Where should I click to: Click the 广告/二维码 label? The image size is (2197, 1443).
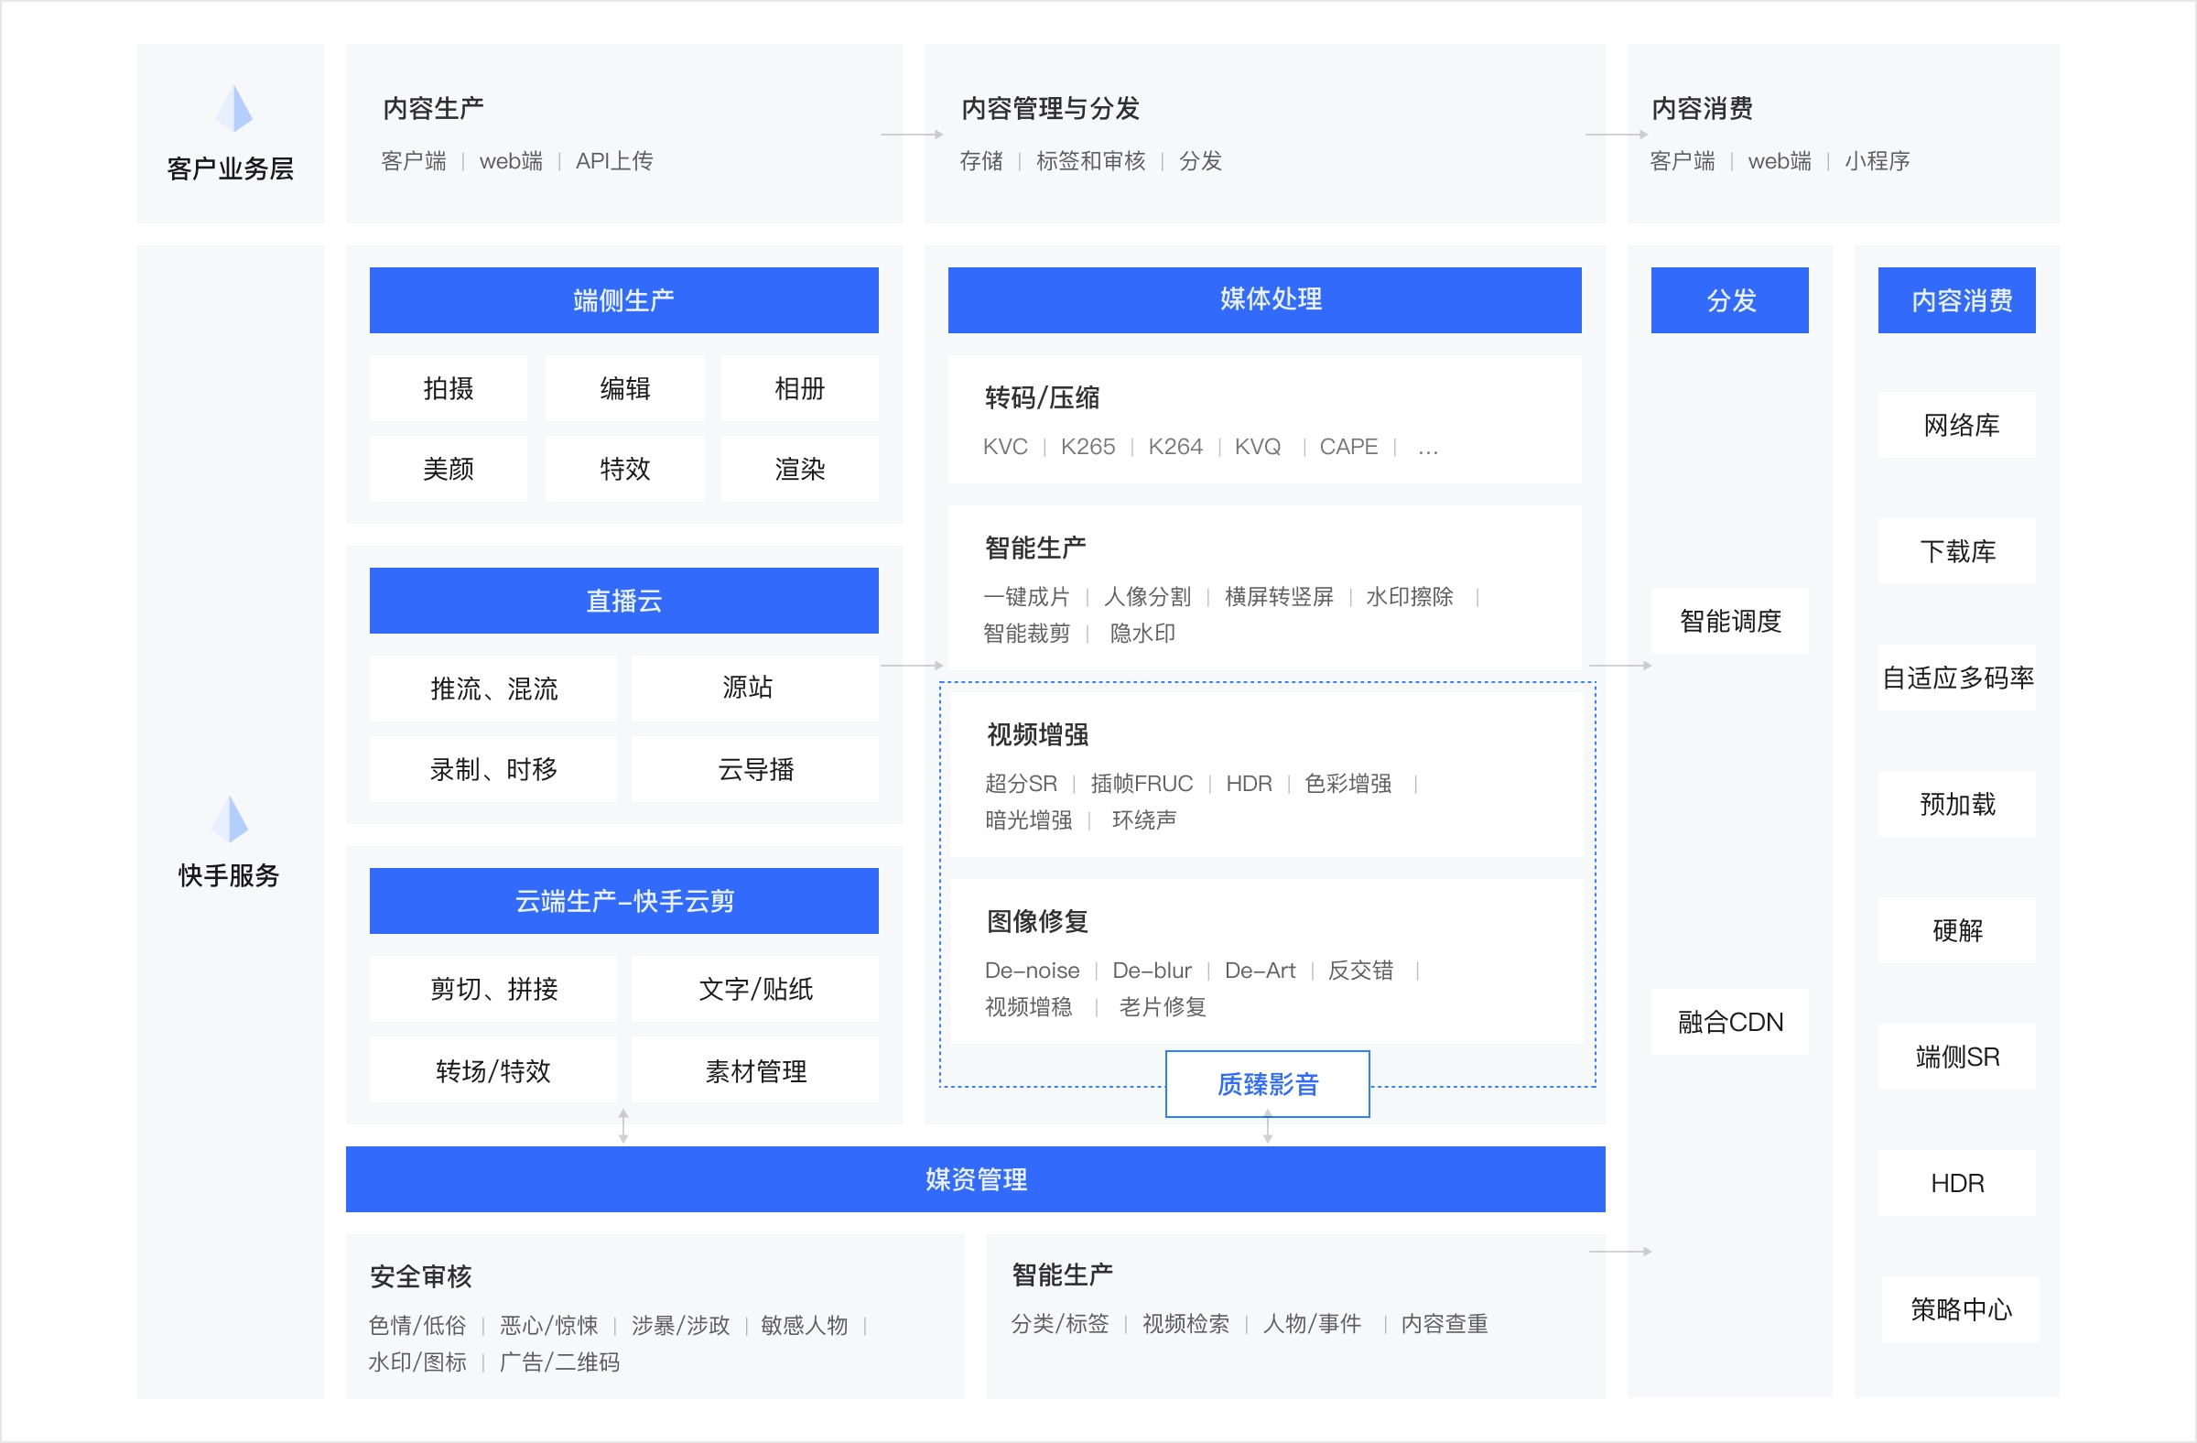pyautogui.click(x=559, y=1362)
